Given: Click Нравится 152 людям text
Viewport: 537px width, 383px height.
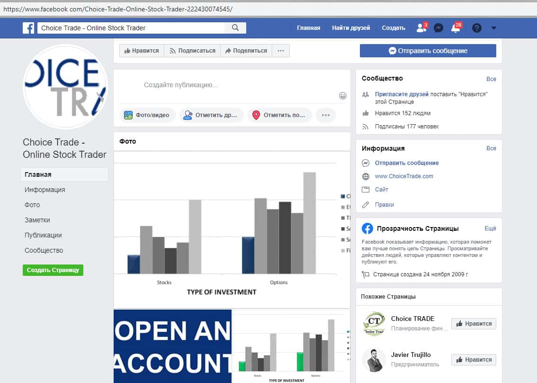Looking at the screenshot, I should tap(403, 113).
